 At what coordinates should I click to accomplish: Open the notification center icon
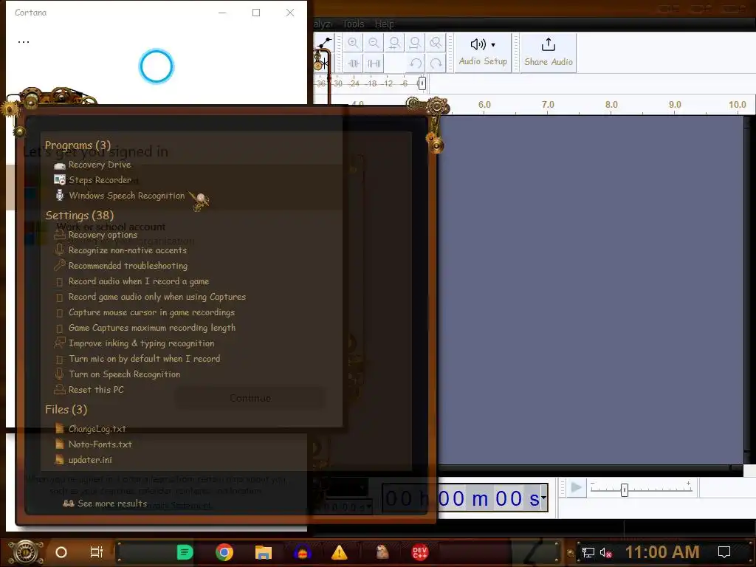[724, 552]
